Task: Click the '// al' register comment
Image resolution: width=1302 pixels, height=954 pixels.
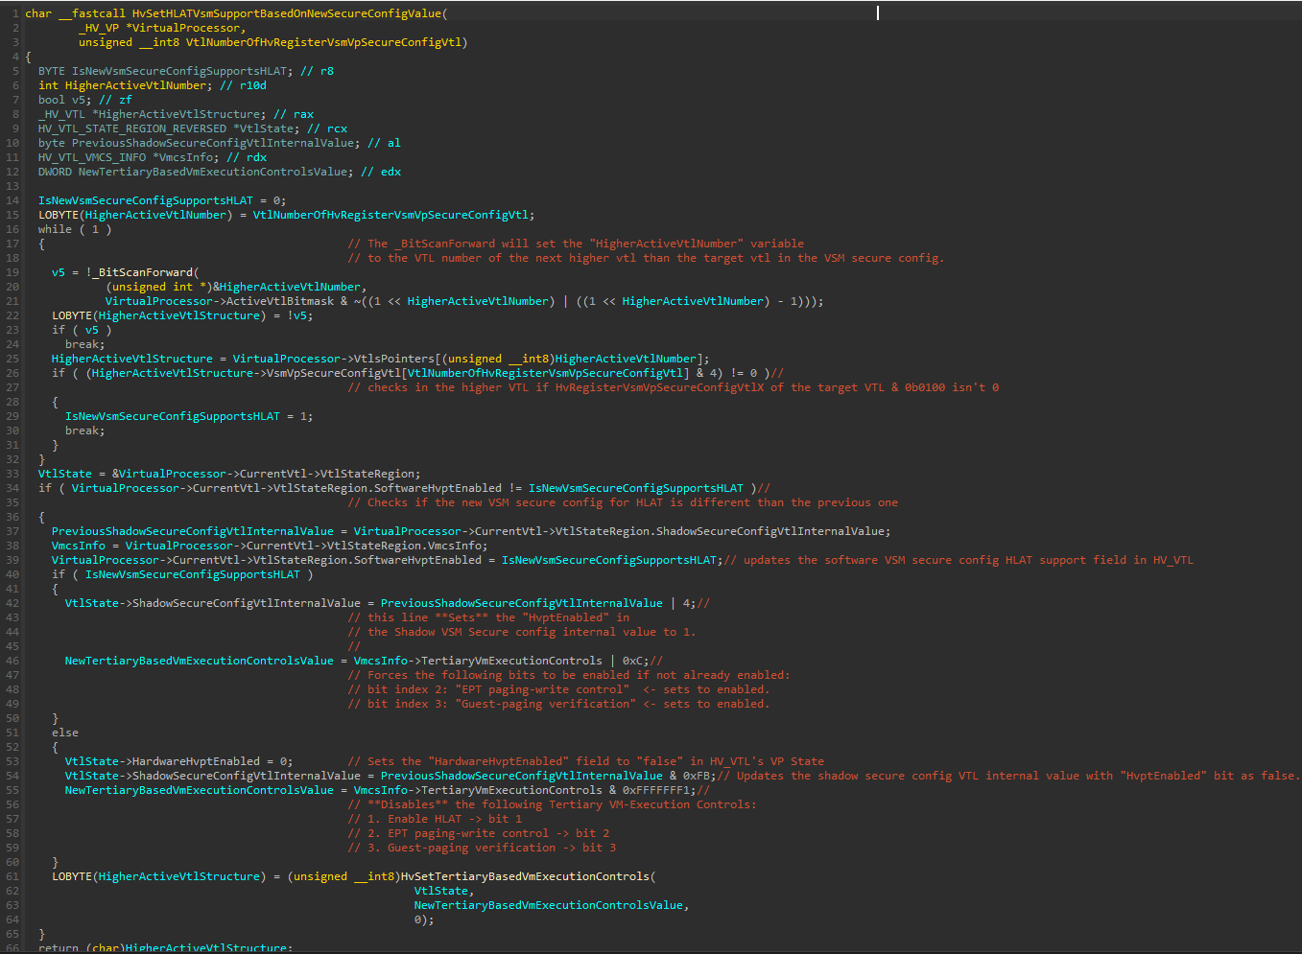Action: coord(384,143)
